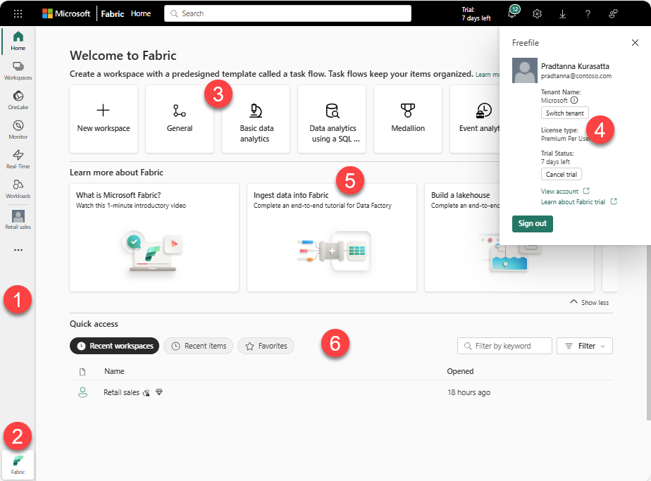Open the Fabric experience switcher at bottom-left
Image resolution: width=651 pixels, height=481 pixels.
coord(18,464)
